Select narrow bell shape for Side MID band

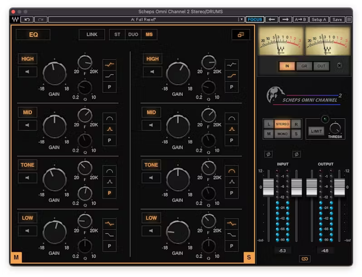point(231,129)
